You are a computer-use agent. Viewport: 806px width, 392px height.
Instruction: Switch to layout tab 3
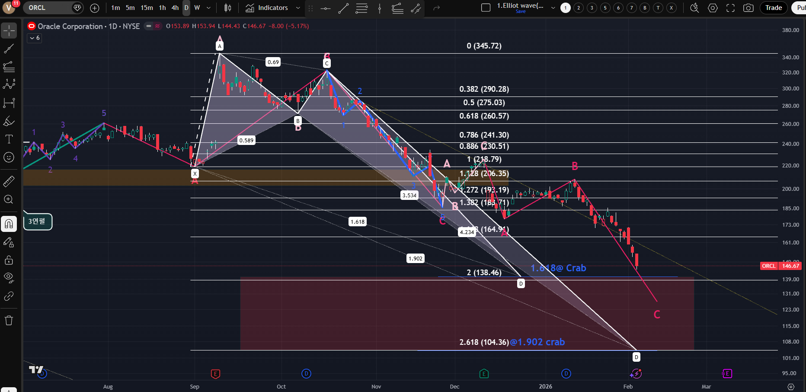pos(592,8)
